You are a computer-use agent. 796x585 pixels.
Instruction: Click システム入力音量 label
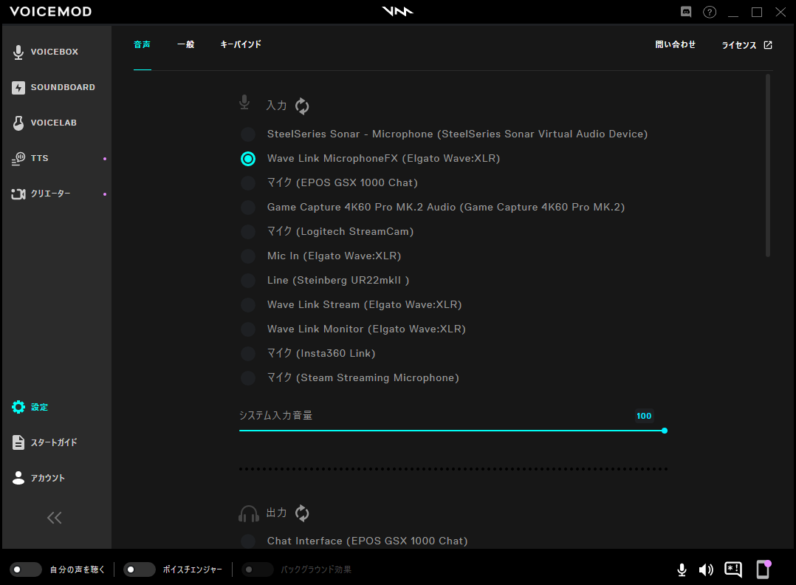point(275,415)
